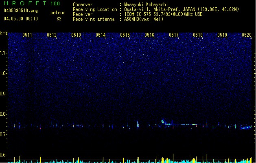Click the date stamp 04.05.09 05:10
This screenshot has height=163, width=256.
coord(21,19)
